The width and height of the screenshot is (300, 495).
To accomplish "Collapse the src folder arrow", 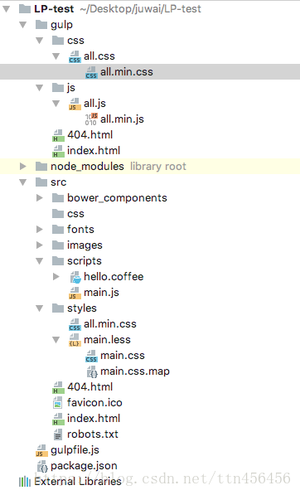I will [22, 182].
